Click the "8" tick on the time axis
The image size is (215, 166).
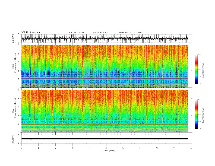click(157, 148)
